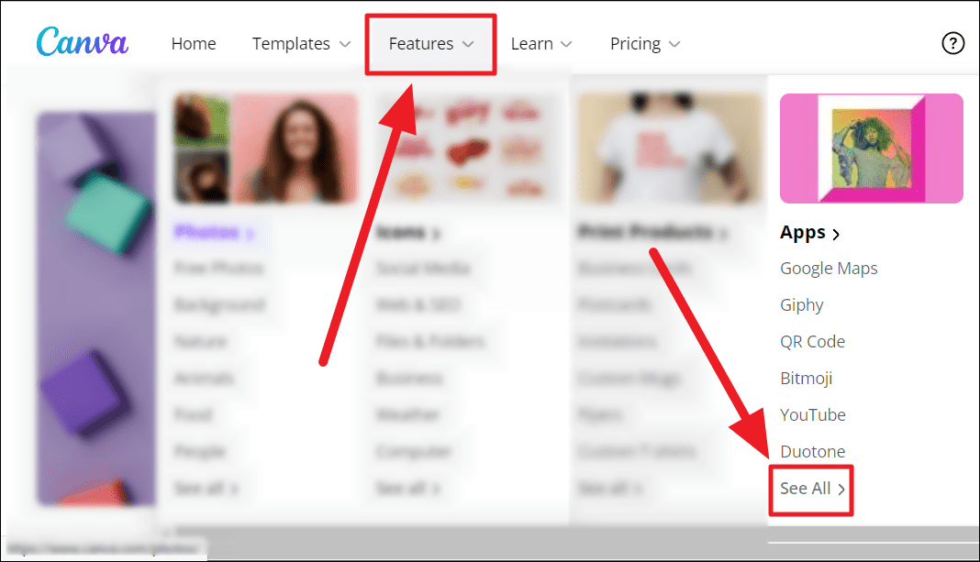Expand the Learn dropdown
Screen dimensions: 980x562
(541, 44)
